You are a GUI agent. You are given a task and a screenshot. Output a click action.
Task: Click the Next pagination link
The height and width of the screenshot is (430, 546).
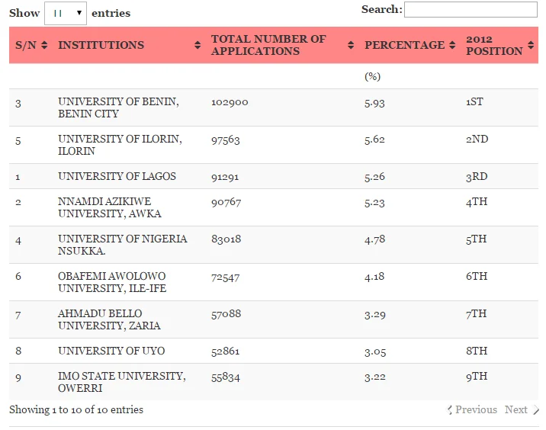(522, 410)
